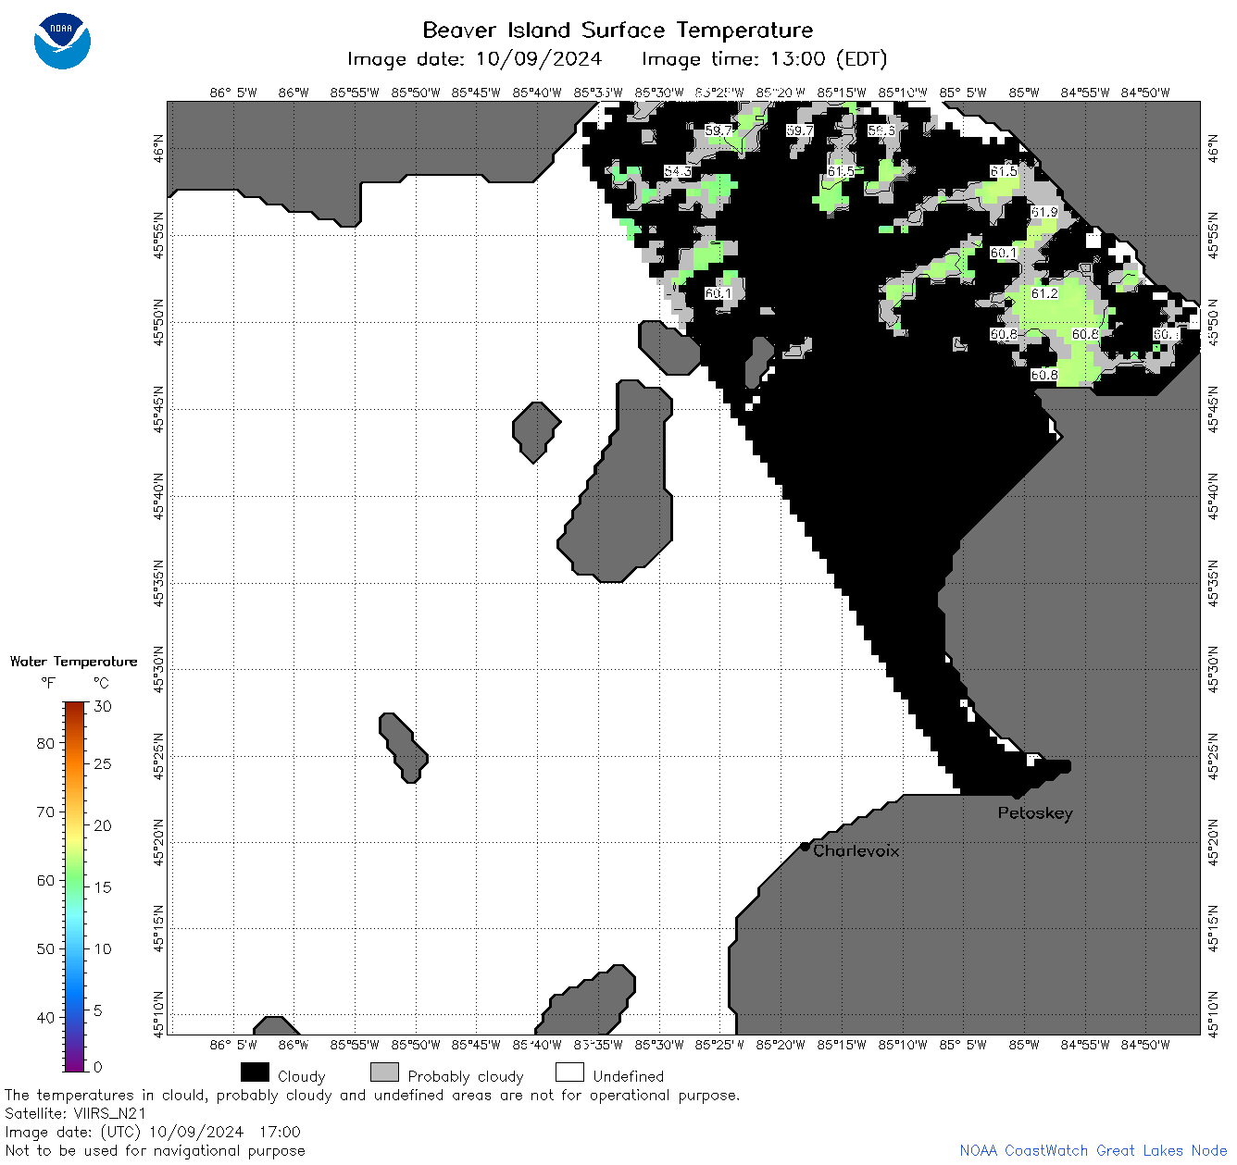Click the Petoskey city dot marker
Viewport: 1237px width, 1165px height.
tap(1017, 794)
